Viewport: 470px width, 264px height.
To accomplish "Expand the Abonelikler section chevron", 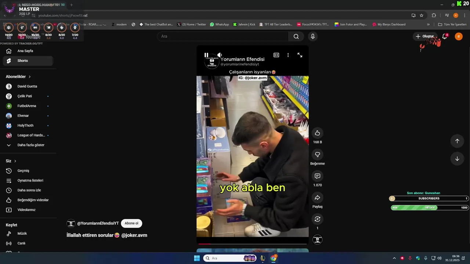I will [30, 77].
